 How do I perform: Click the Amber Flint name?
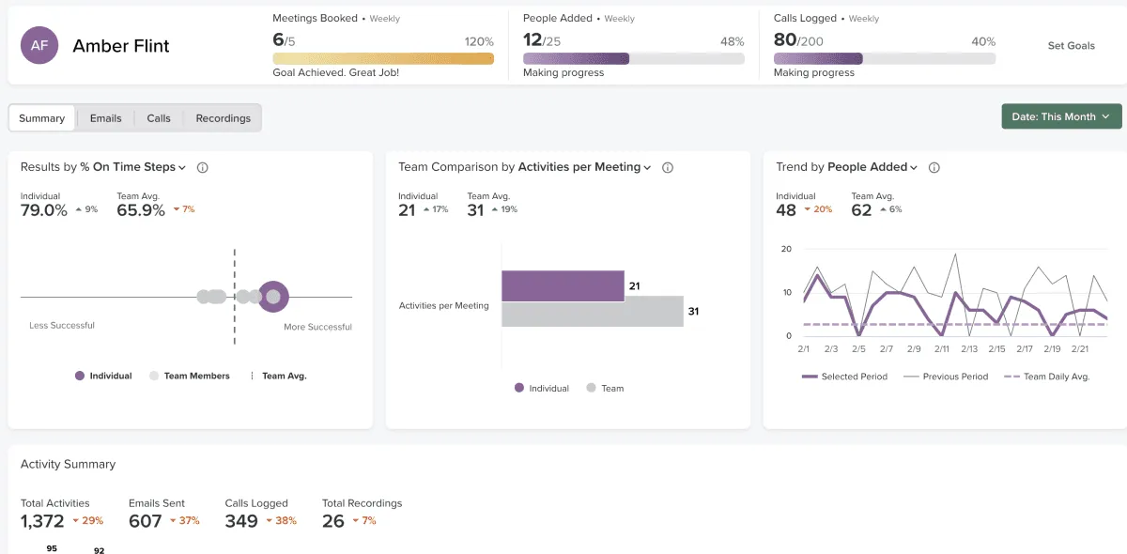tap(120, 45)
